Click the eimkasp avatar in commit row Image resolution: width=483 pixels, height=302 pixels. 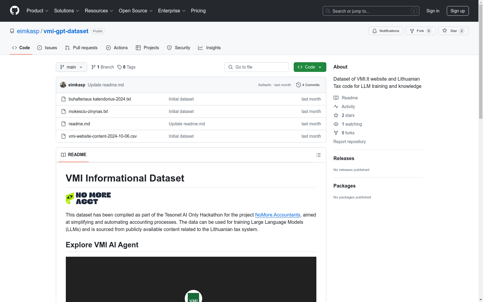click(x=63, y=85)
